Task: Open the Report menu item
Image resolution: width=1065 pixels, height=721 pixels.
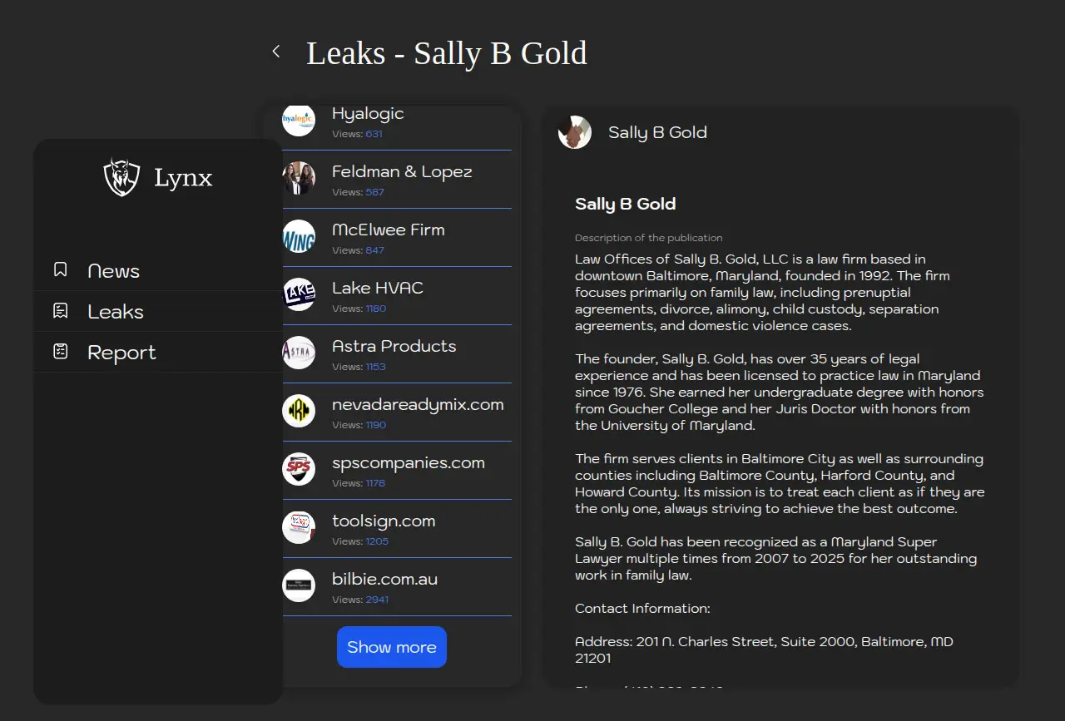Action: coord(121,353)
